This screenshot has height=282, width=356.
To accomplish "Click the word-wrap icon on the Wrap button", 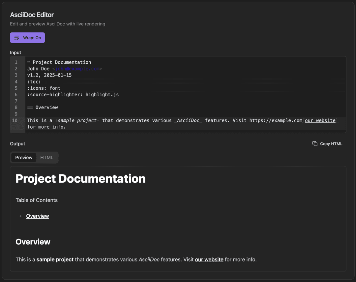I will (x=16, y=38).
